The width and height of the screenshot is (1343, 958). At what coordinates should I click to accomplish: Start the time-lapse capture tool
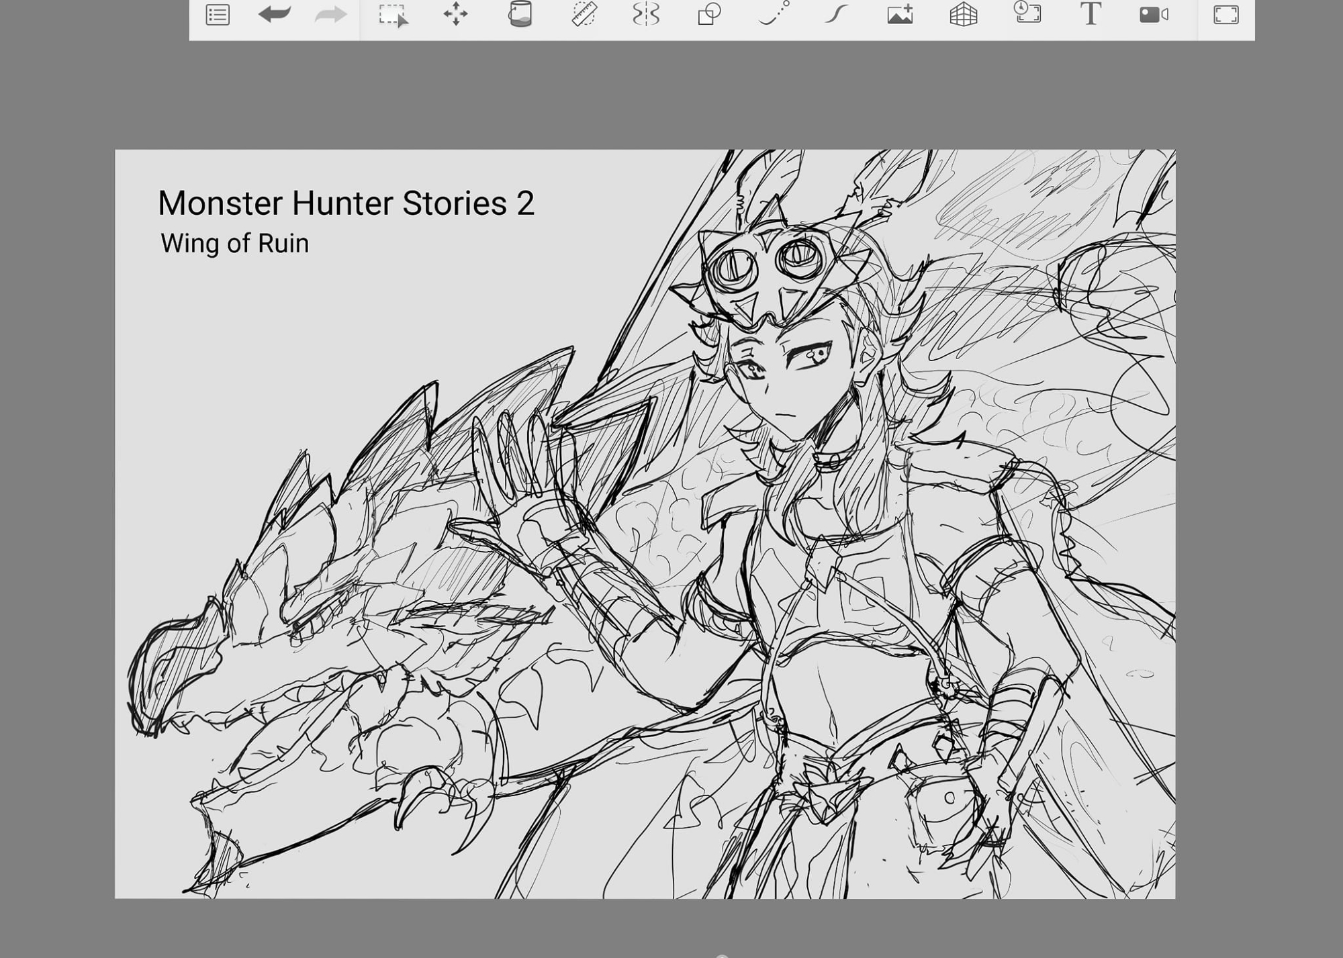1027,13
